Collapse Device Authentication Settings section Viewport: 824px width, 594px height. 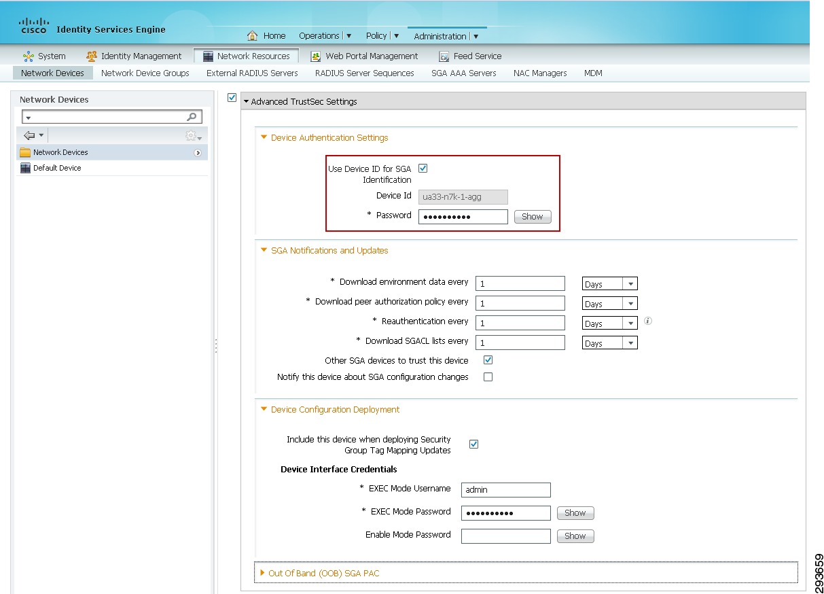pyautogui.click(x=264, y=137)
